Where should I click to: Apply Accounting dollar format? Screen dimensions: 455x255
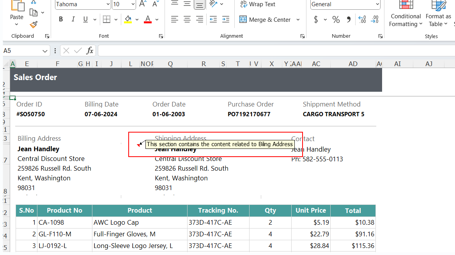pyautogui.click(x=316, y=19)
